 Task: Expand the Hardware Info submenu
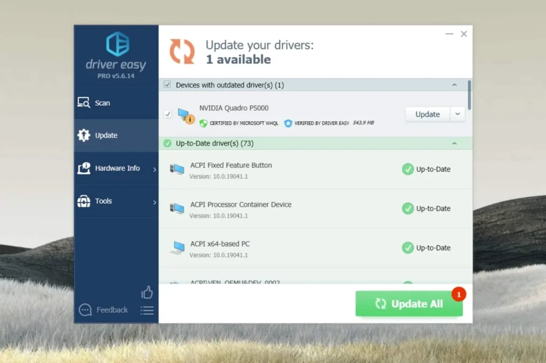tap(116, 168)
